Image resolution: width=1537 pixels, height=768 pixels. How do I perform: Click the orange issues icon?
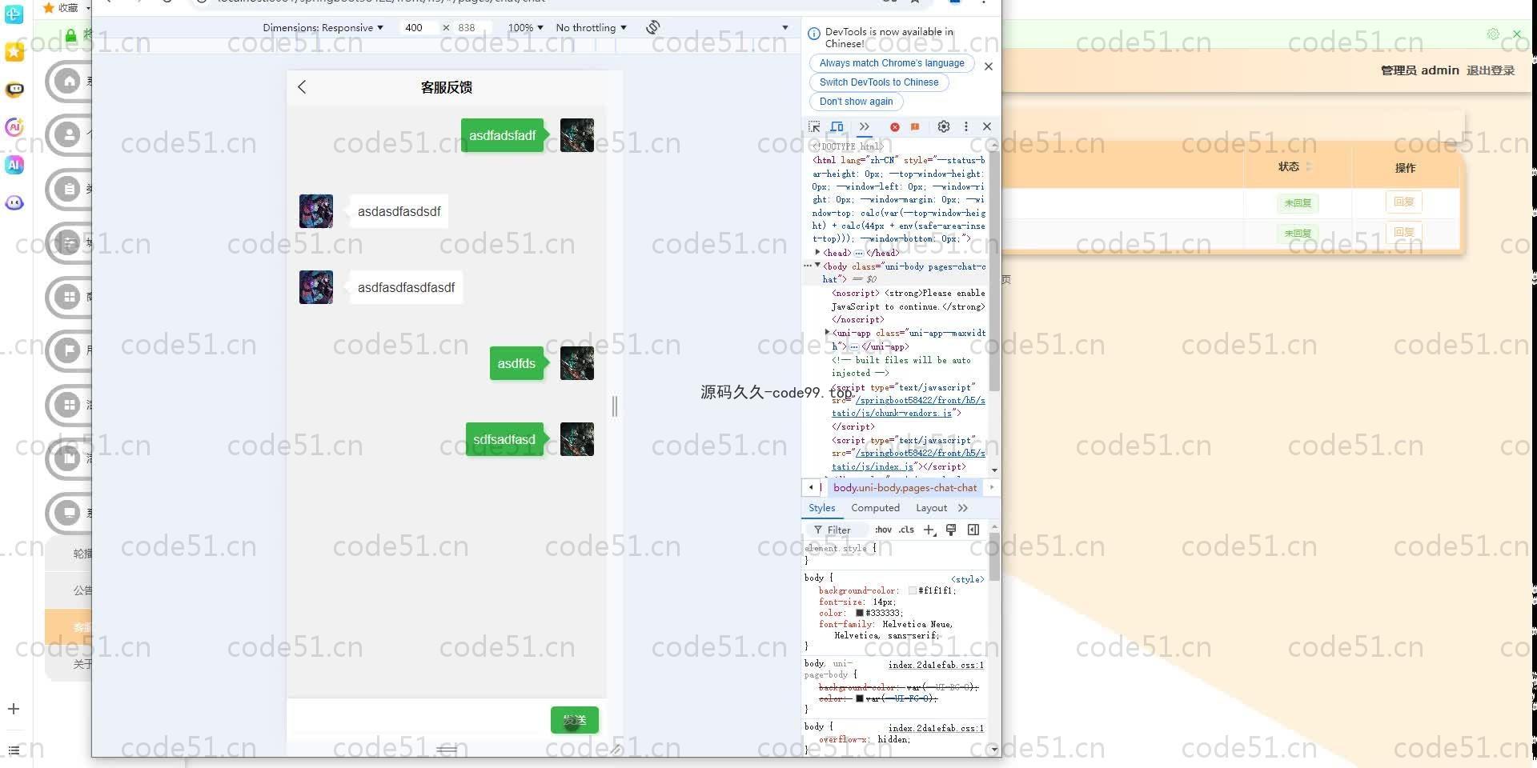point(915,126)
